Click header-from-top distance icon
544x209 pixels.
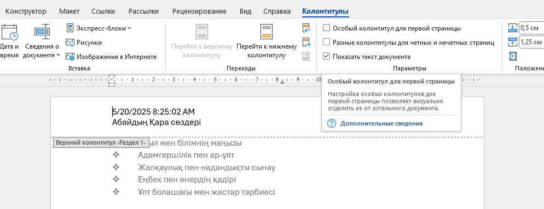pos(512,28)
